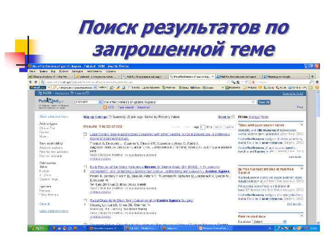Click the Help link under search
The width and height of the screenshot is (331, 248).
click(300, 107)
